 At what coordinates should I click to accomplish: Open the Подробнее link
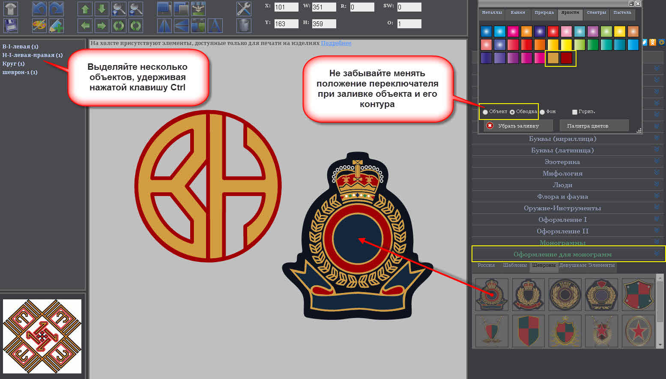click(x=336, y=43)
